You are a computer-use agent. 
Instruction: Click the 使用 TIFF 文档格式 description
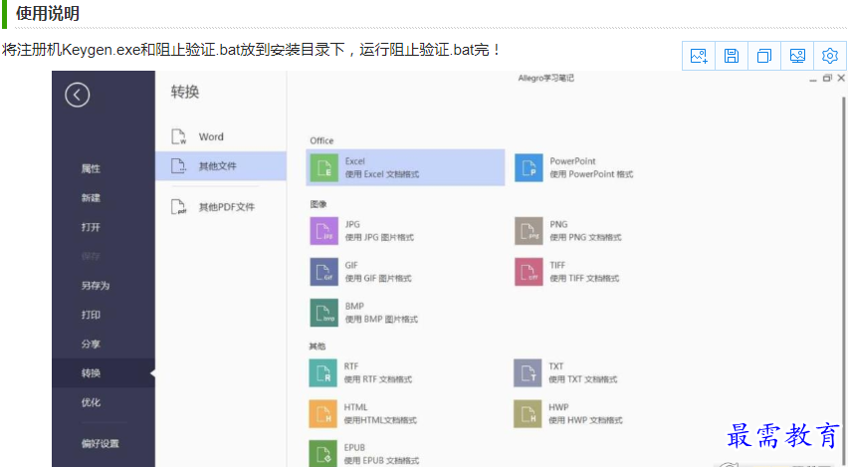point(584,278)
